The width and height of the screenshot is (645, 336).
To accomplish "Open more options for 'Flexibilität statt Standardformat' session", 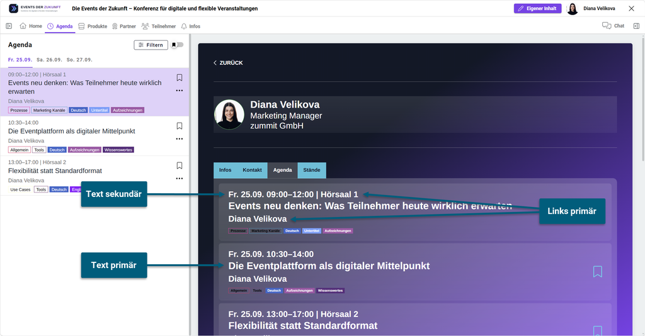I will [x=180, y=179].
